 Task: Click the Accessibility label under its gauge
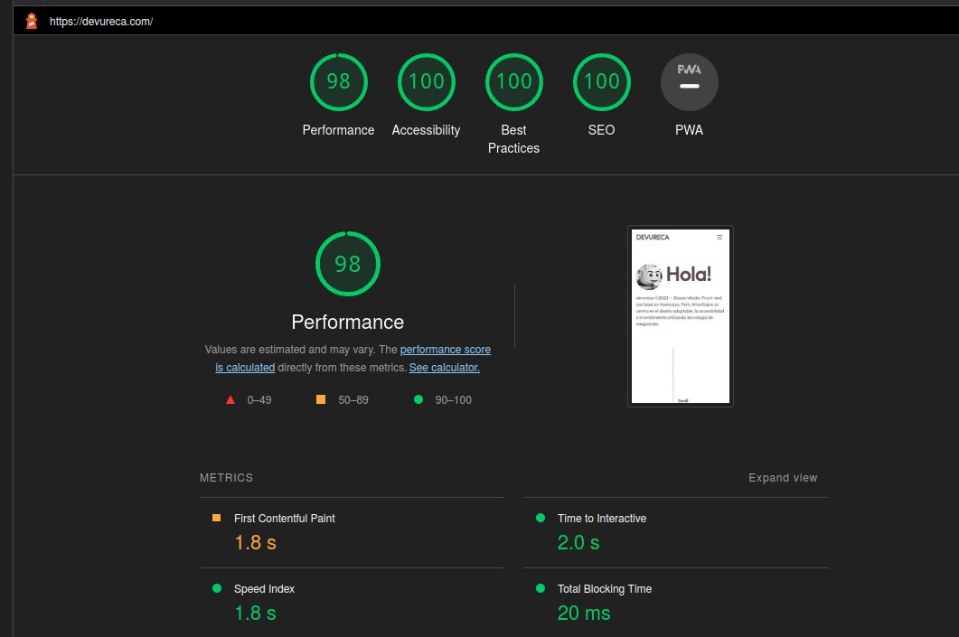click(426, 130)
